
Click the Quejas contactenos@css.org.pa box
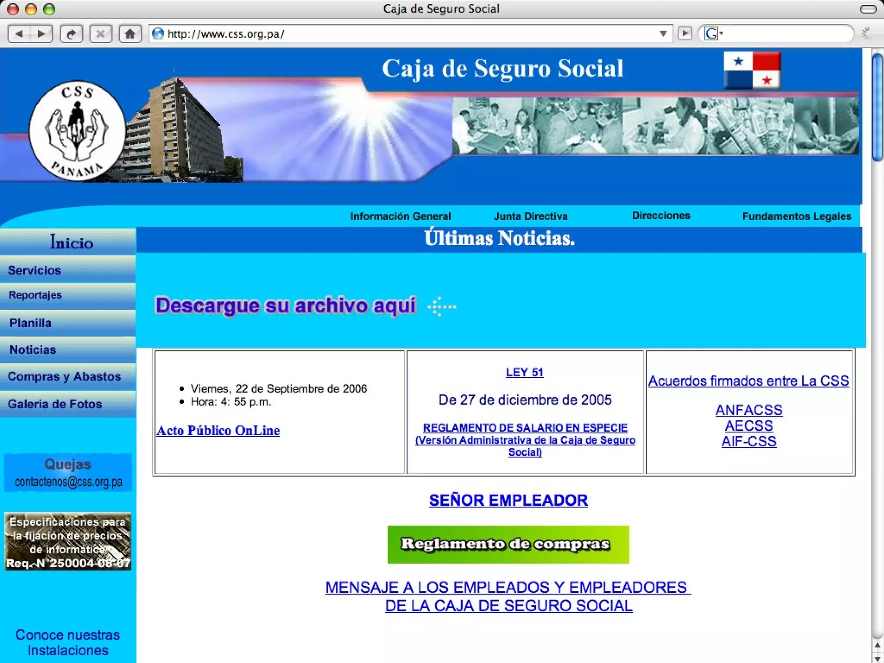pos(68,473)
